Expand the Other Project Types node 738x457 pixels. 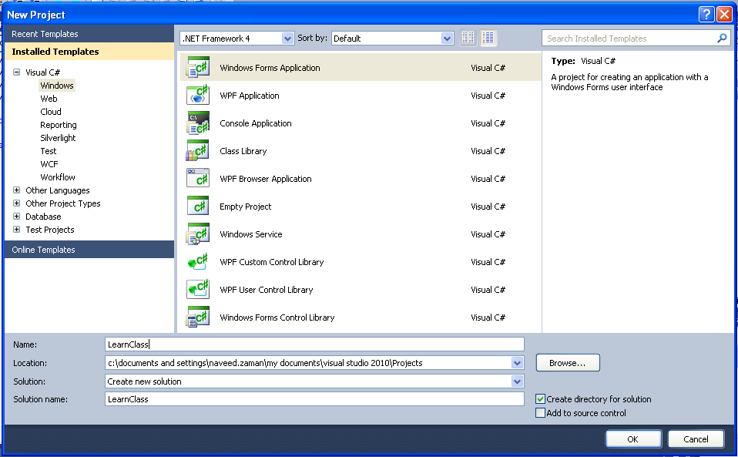point(16,203)
